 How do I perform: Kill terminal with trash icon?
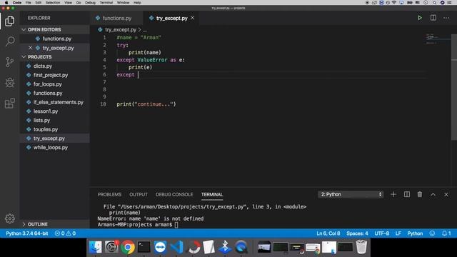[420, 194]
